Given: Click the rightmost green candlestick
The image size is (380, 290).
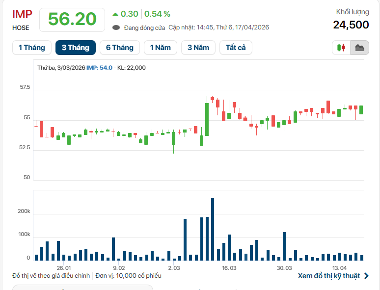Looking at the screenshot, I should click(361, 110).
